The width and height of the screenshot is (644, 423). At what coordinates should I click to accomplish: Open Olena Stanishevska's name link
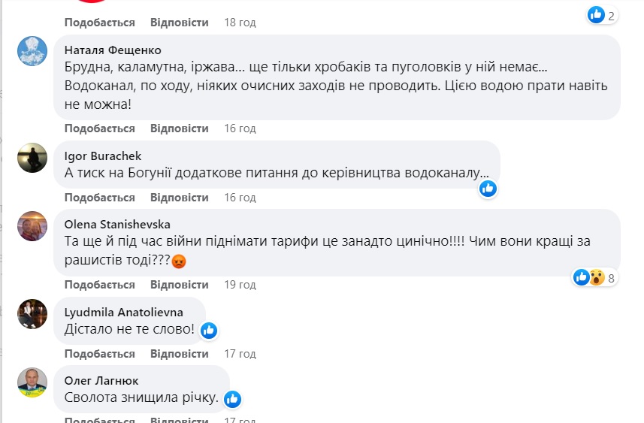pyautogui.click(x=117, y=224)
